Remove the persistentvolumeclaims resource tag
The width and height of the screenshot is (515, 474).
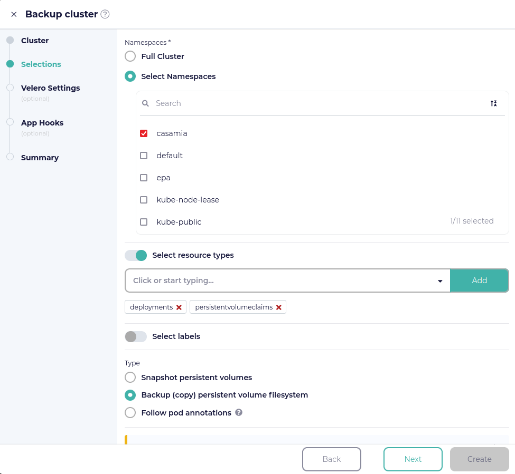[x=279, y=307]
